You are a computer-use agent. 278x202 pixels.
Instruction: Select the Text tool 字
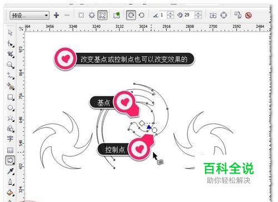[x=10, y=139]
